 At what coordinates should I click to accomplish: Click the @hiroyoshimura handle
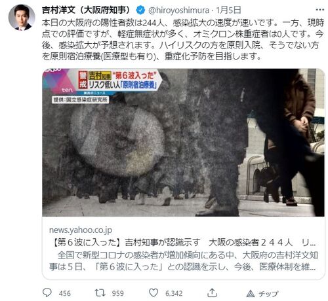pyautogui.click(x=178, y=10)
